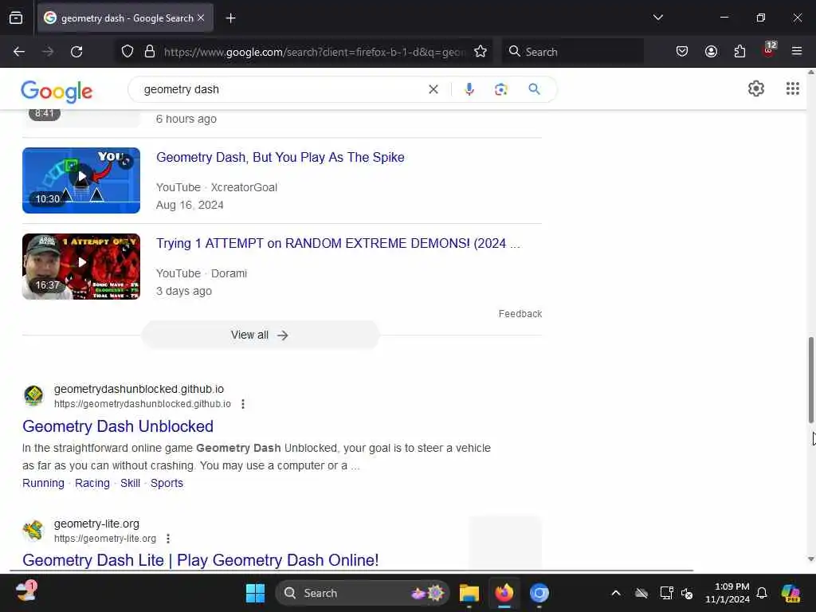Open the Skill sitelink

[x=130, y=483]
